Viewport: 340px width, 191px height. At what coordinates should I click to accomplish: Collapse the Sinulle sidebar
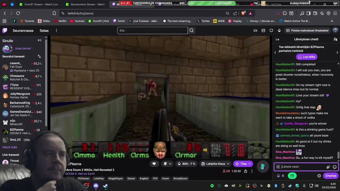(39, 40)
